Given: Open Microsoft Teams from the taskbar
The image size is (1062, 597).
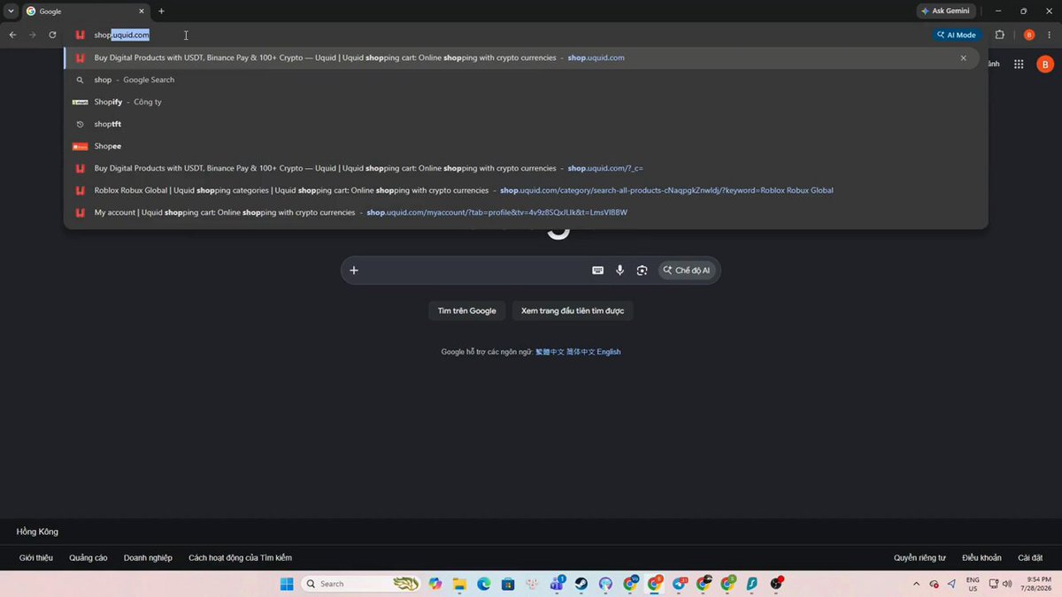Looking at the screenshot, I should pyautogui.click(x=558, y=584).
